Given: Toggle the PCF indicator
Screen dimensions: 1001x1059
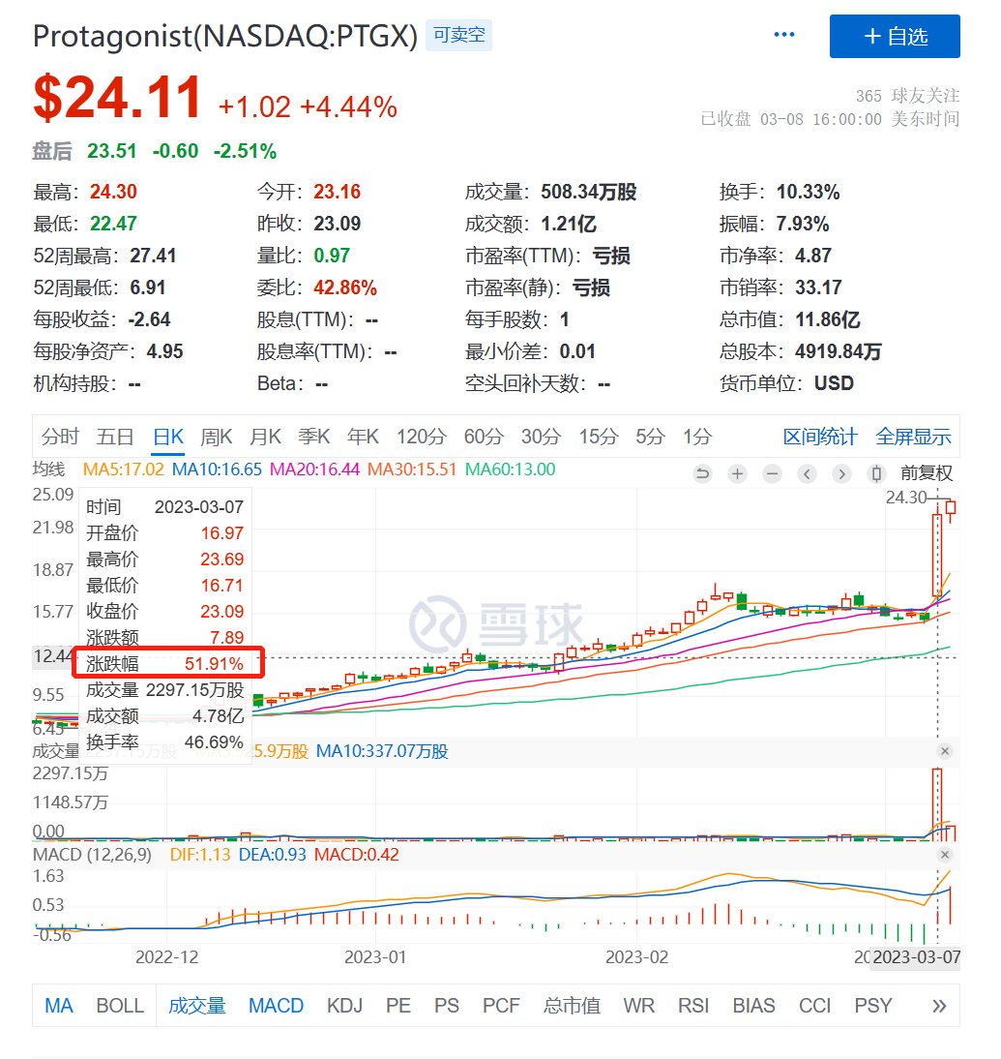Looking at the screenshot, I should coord(501,1006).
